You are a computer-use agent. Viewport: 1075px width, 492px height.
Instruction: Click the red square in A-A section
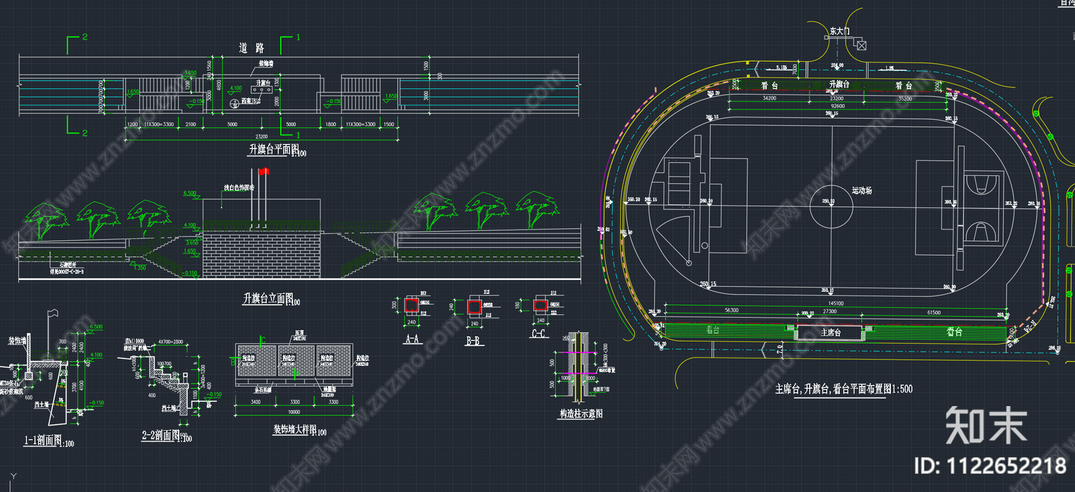[x=412, y=305]
